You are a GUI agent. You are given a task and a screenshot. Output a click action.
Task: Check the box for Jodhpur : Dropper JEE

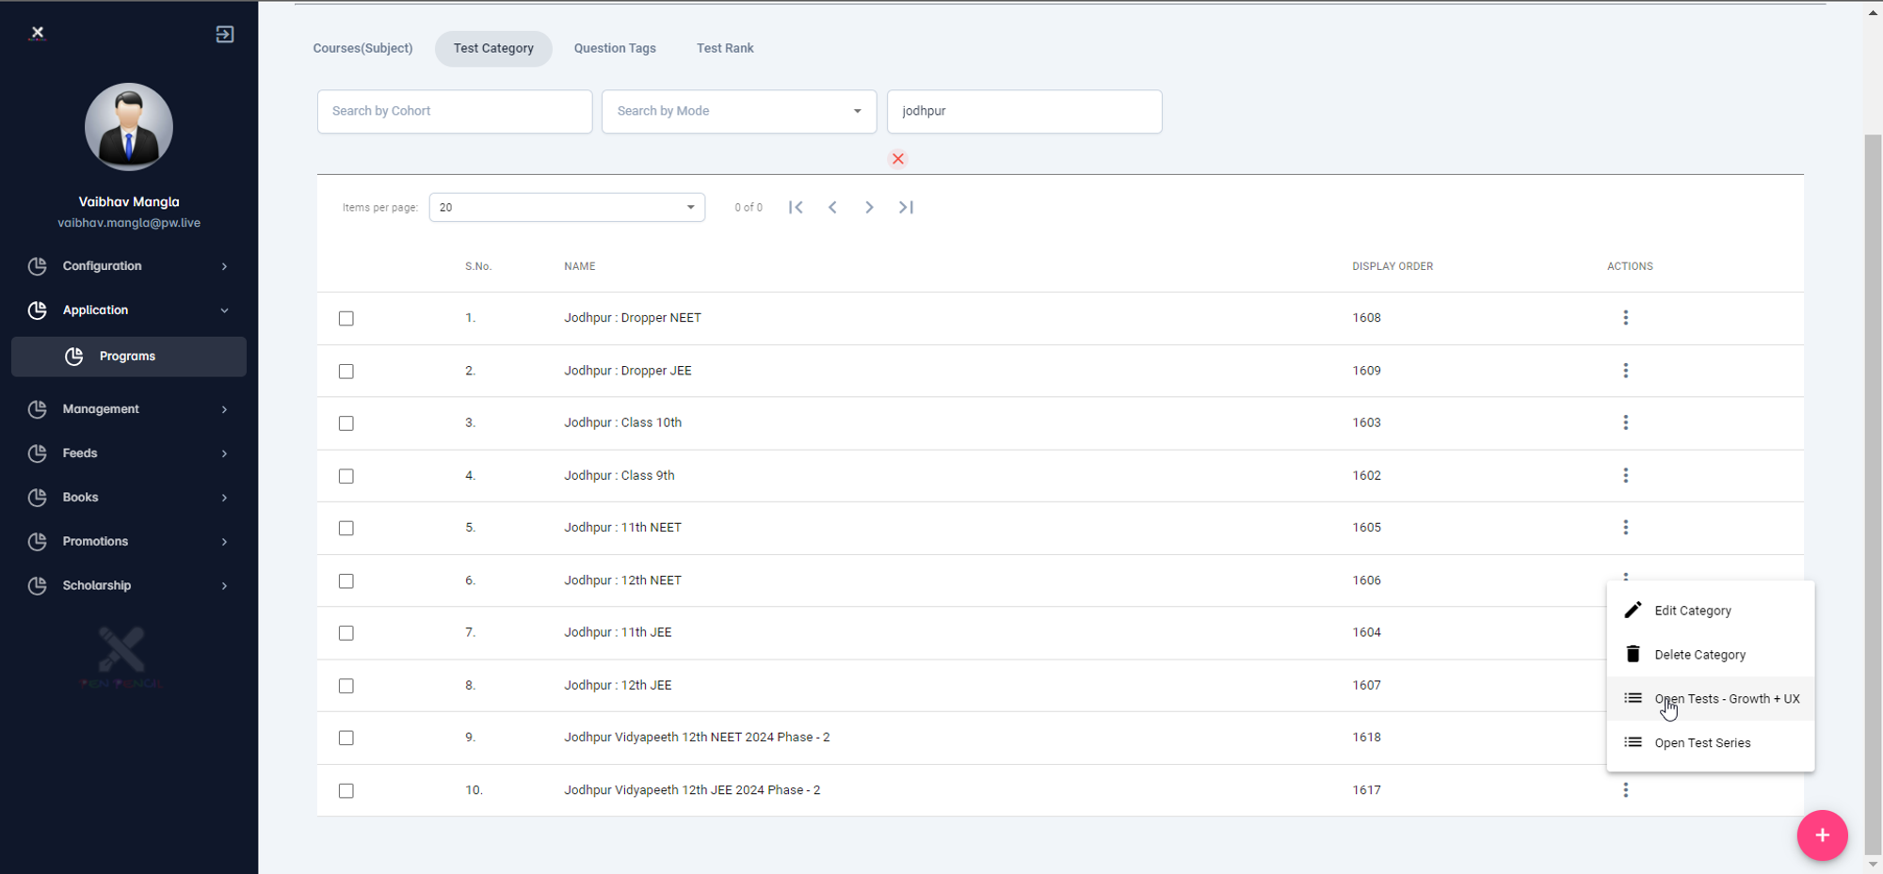[346, 372]
